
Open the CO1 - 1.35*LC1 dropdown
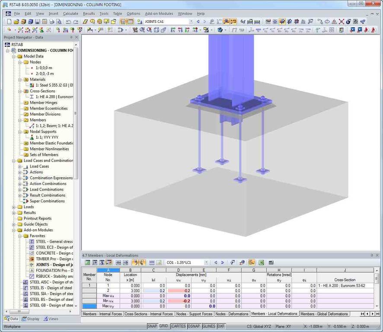pyautogui.click(x=206, y=262)
